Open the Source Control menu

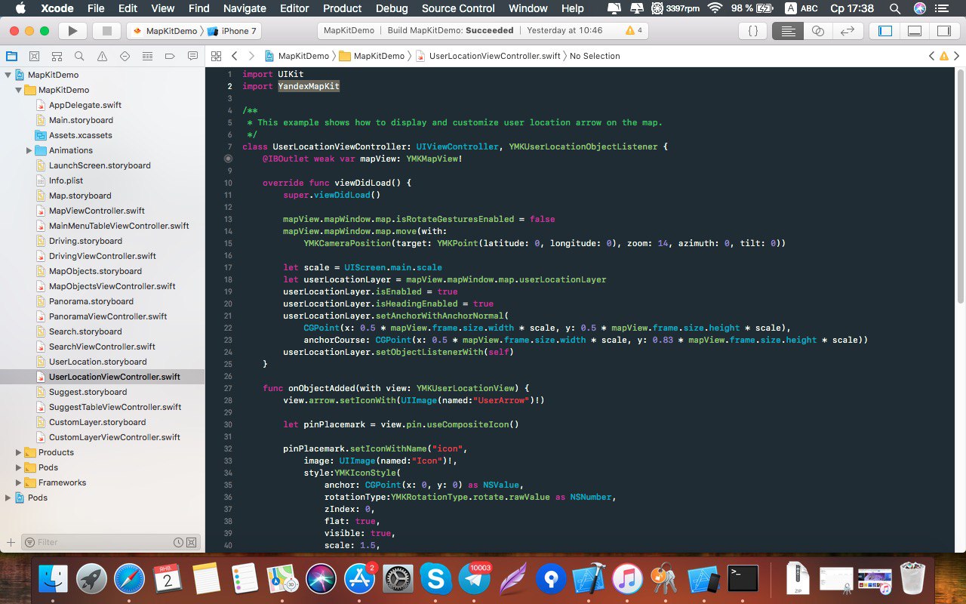click(458, 8)
